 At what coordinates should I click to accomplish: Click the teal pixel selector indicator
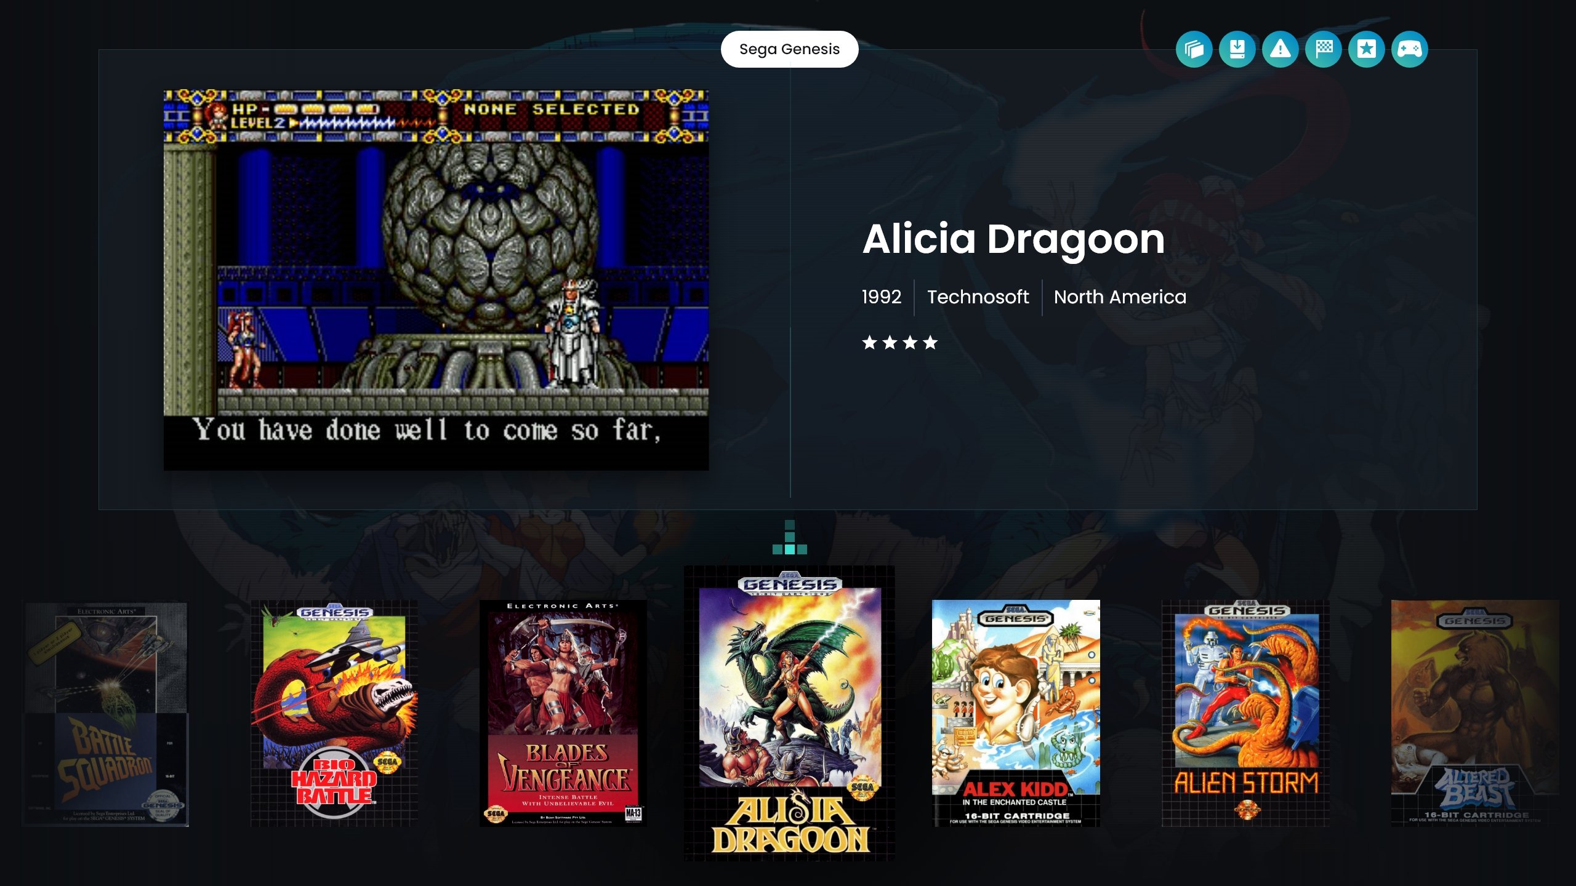pos(790,537)
